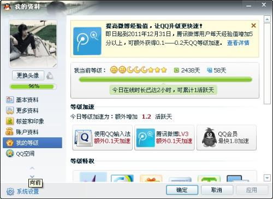Click scrollbar down arrow button
The width and height of the screenshot is (273, 199).
point(267,178)
